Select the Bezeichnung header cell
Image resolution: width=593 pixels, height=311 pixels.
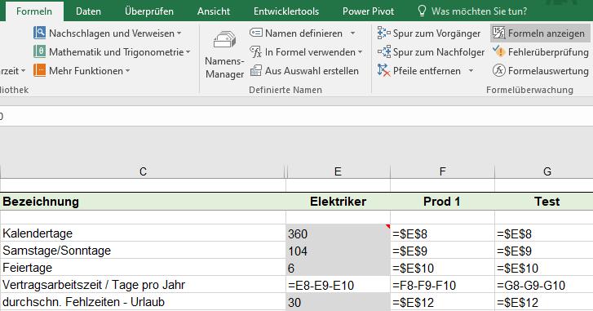tap(143, 202)
